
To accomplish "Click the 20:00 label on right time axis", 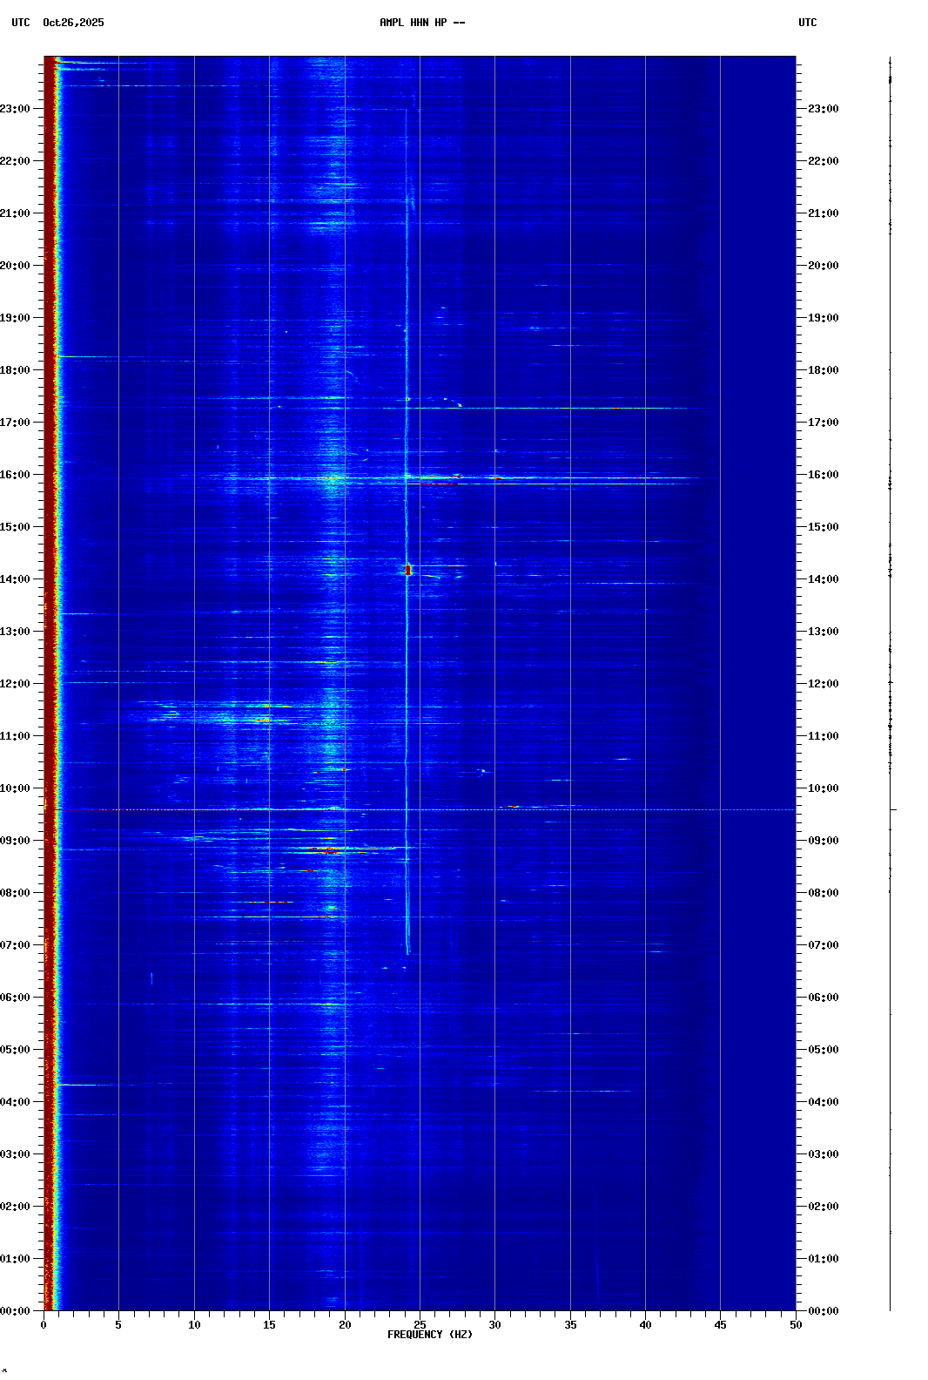I will [823, 266].
